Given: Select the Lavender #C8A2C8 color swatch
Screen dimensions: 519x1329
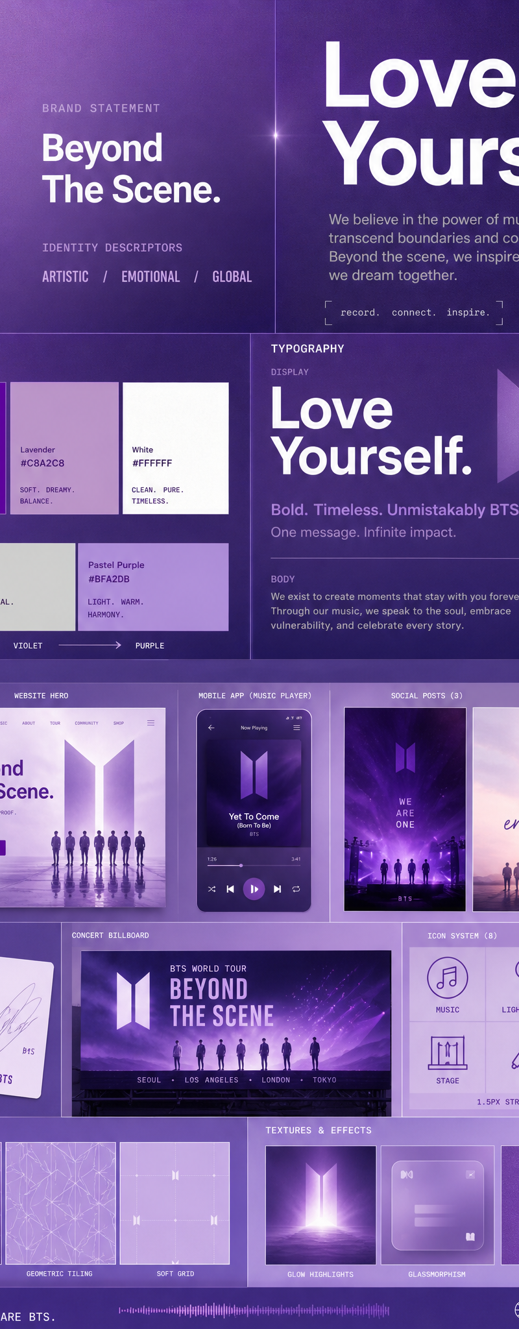Looking at the screenshot, I should (x=64, y=448).
